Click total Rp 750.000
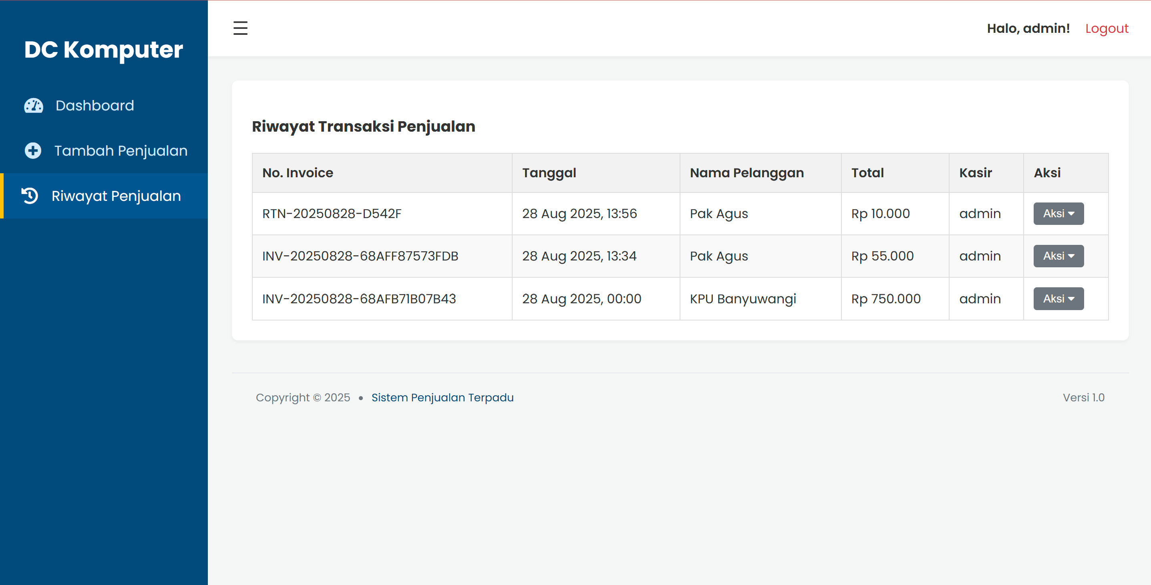The width and height of the screenshot is (1151, 585). click(x=885, y=299)
